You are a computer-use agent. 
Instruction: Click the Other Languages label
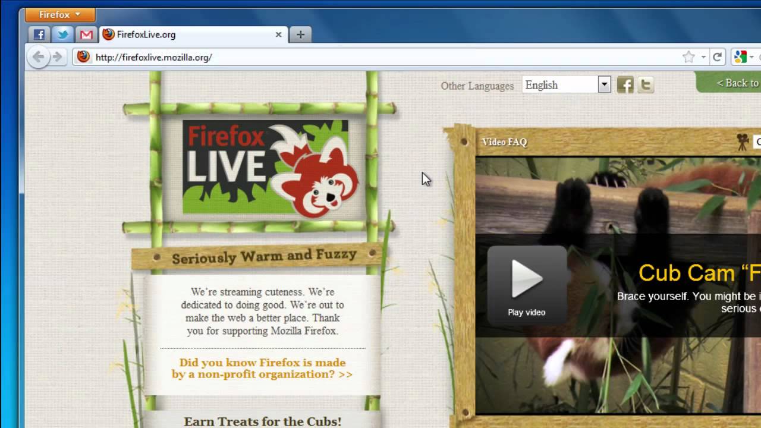click(477, 86)
